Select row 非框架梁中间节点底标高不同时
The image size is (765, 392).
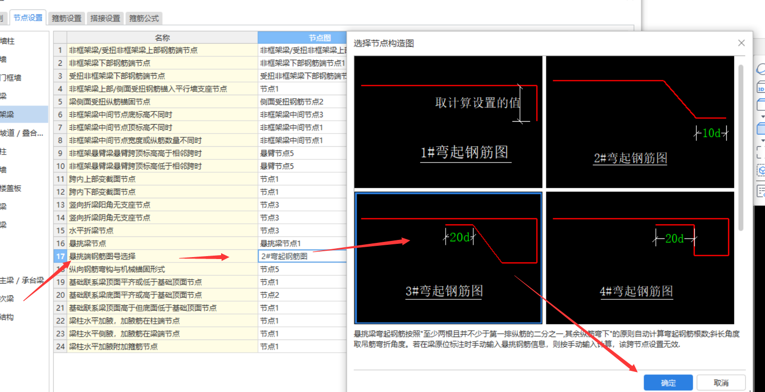tap(162, 114)
